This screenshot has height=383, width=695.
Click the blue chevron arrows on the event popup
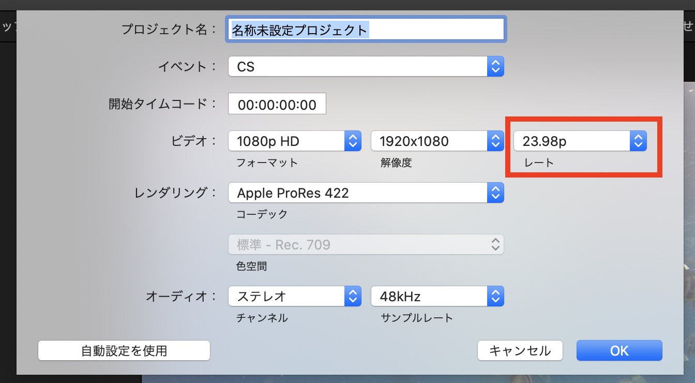[x=495, y=67]
